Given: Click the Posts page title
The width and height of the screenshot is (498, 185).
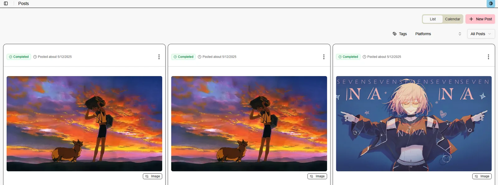Looking at the screenshot, I should click(x=24, y=3).
